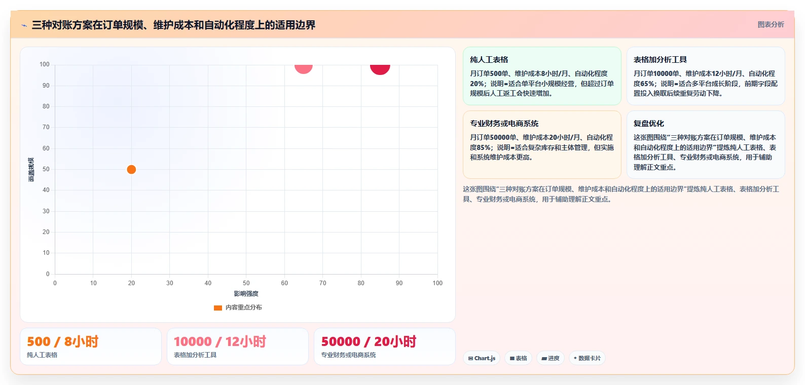Open the 复盘优化 info card
This screenshot has width=805, height=385.
coord(706,145)
